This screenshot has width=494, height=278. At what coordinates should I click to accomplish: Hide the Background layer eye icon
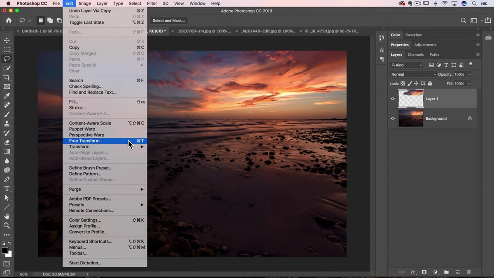[x=393, y=118]
